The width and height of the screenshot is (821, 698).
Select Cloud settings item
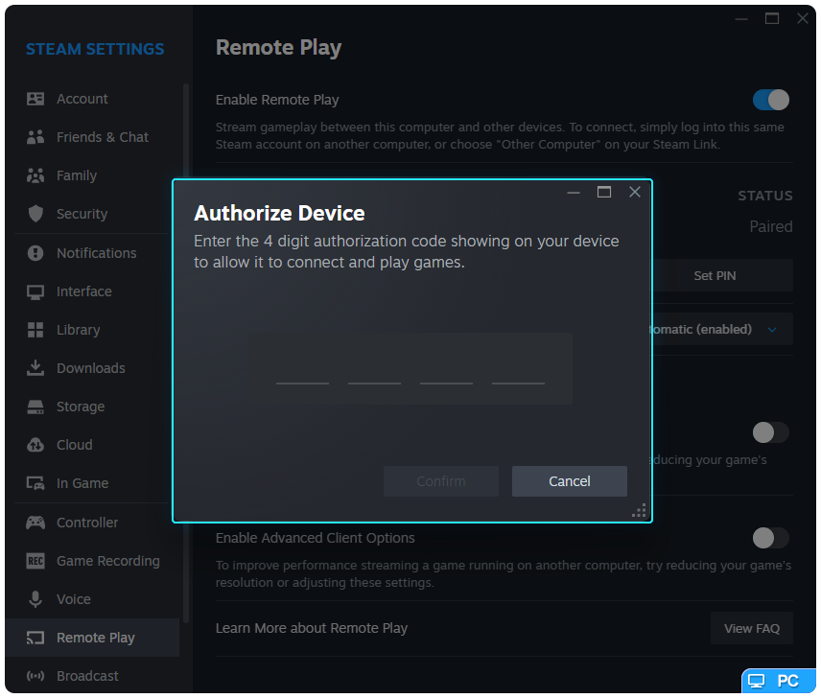92,445
